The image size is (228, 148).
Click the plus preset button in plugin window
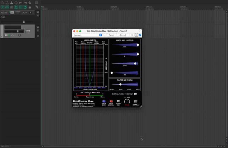point(105,35)
